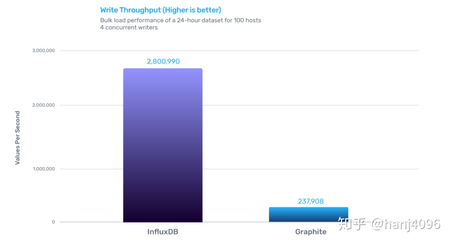The image size is (452, 245).
Task: Click the chart baseline at zero
Action: pyautogui.click(x=239, y=222)
